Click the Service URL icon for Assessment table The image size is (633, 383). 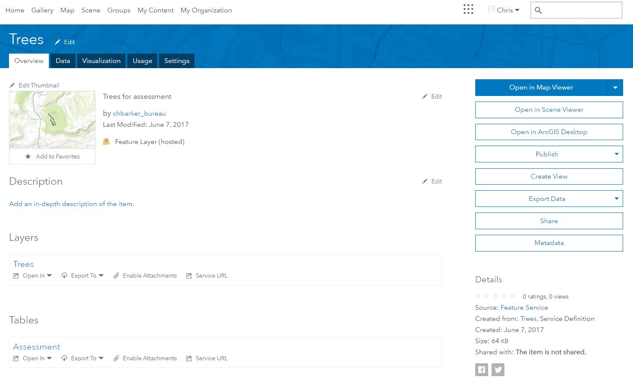[x=189, y=358]
